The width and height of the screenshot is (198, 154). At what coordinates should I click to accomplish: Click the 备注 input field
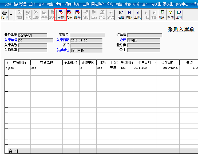[x=144, y=50]
